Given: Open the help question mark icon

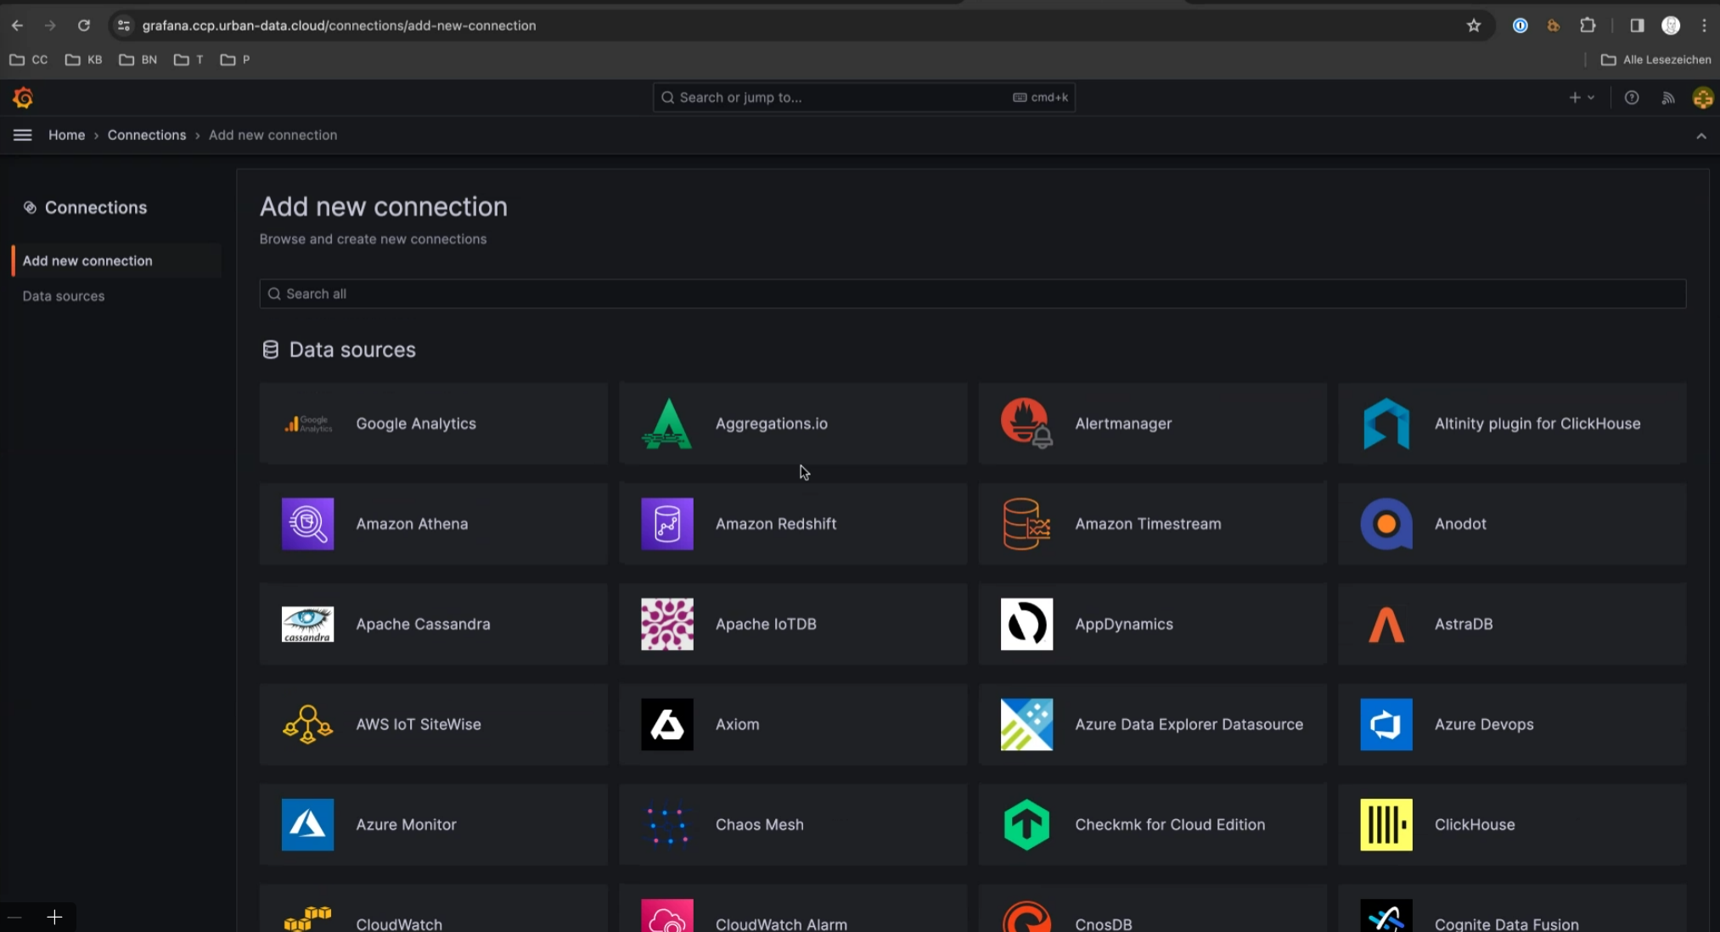Looking at the screenshot, I should pyautogui.click(x=1632, y=98).
